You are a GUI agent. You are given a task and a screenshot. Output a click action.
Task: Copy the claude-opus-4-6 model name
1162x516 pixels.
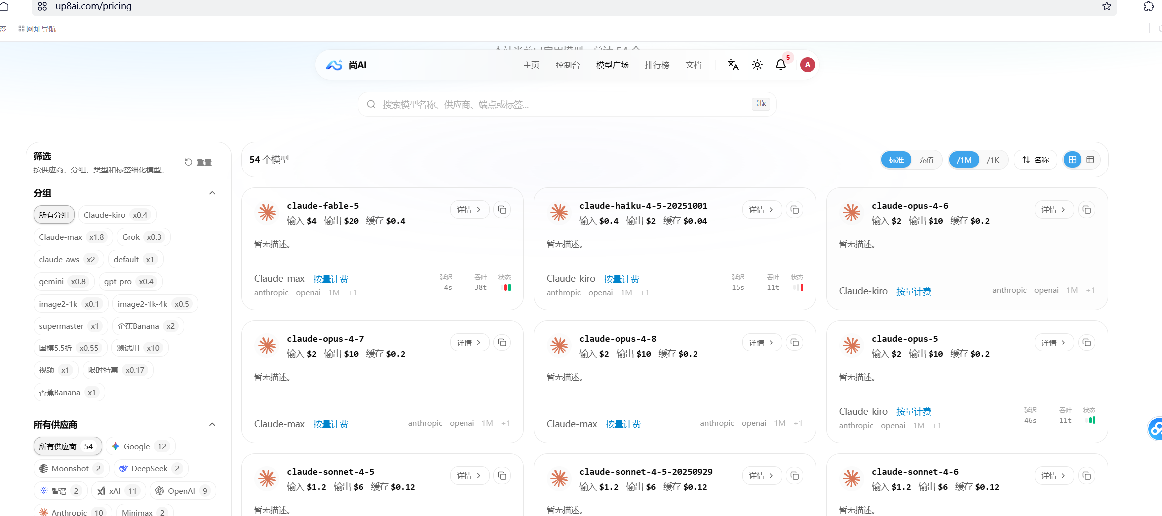tap(1087, 210)
